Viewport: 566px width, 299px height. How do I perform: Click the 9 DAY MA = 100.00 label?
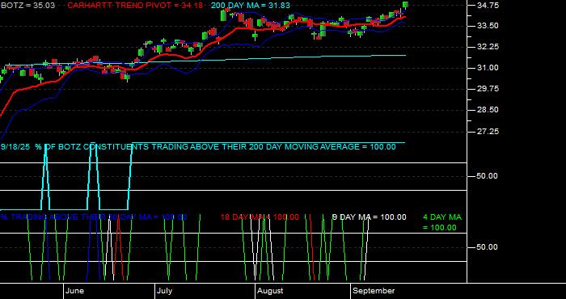pos(369,217)
